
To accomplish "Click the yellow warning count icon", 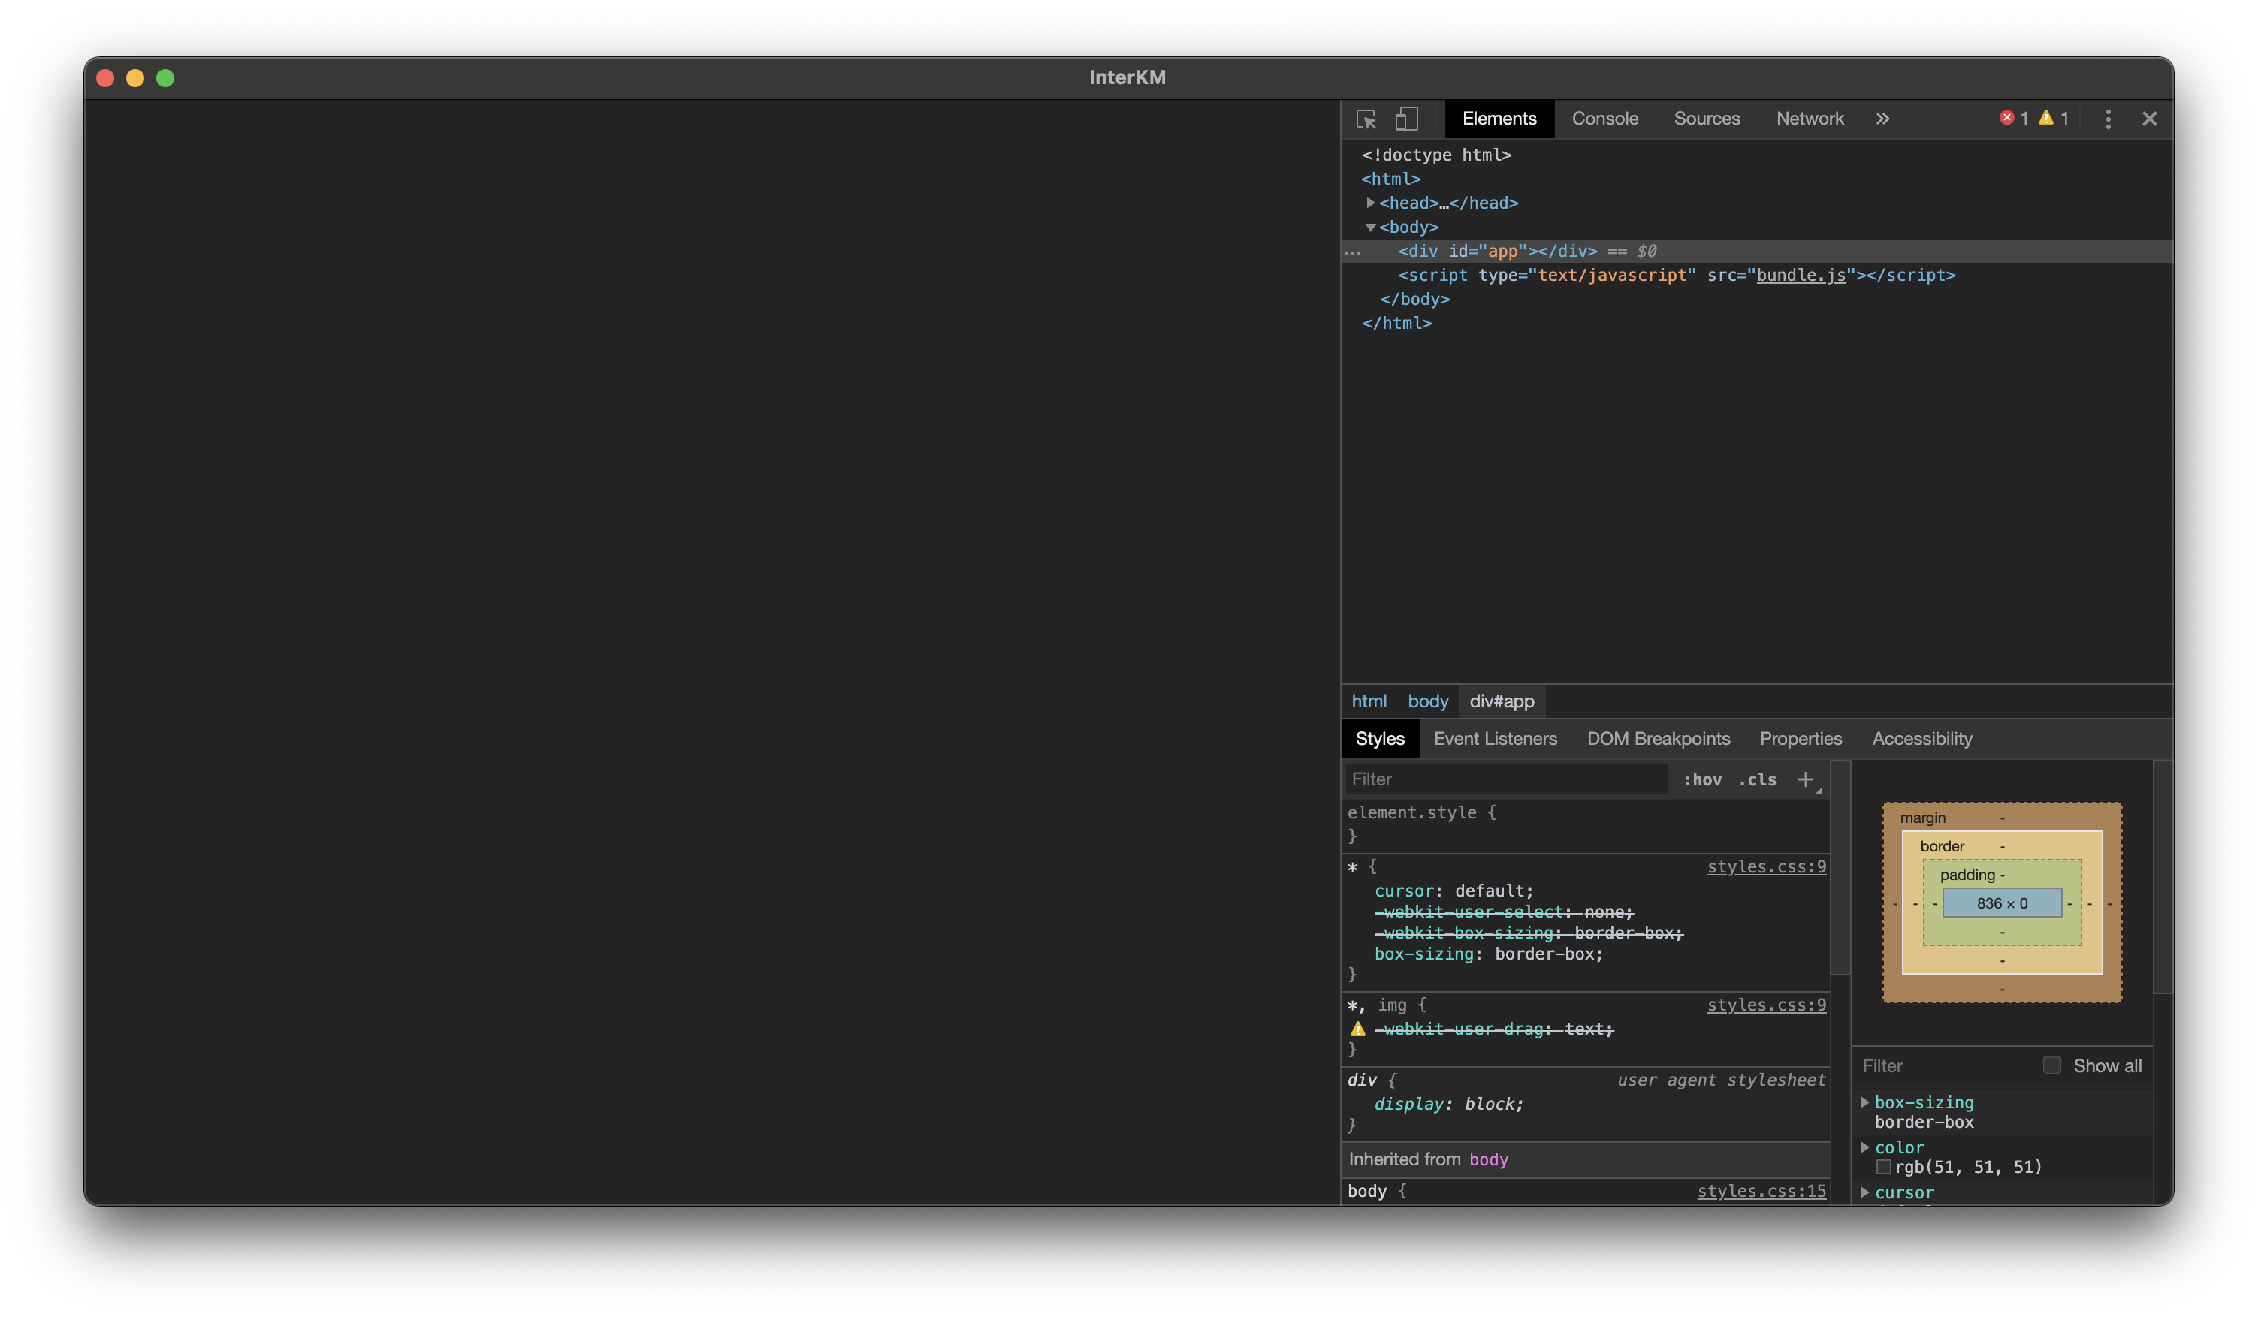I will (x=2045, y=119).
